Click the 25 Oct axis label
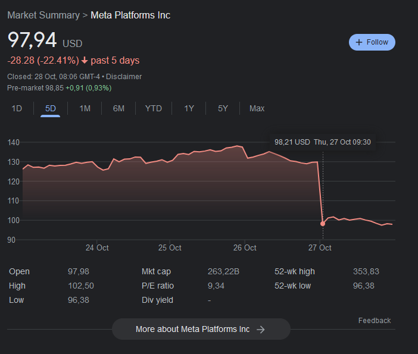The width and height of the screenshot is (418, 354). click(x=170, y=248)
